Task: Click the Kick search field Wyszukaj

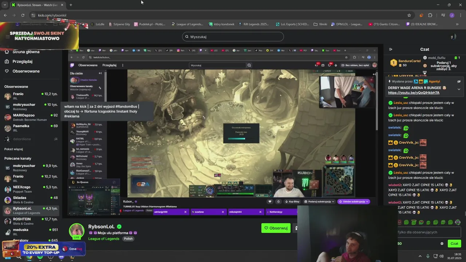Action: pyautogui.click(x=233, y=37)
